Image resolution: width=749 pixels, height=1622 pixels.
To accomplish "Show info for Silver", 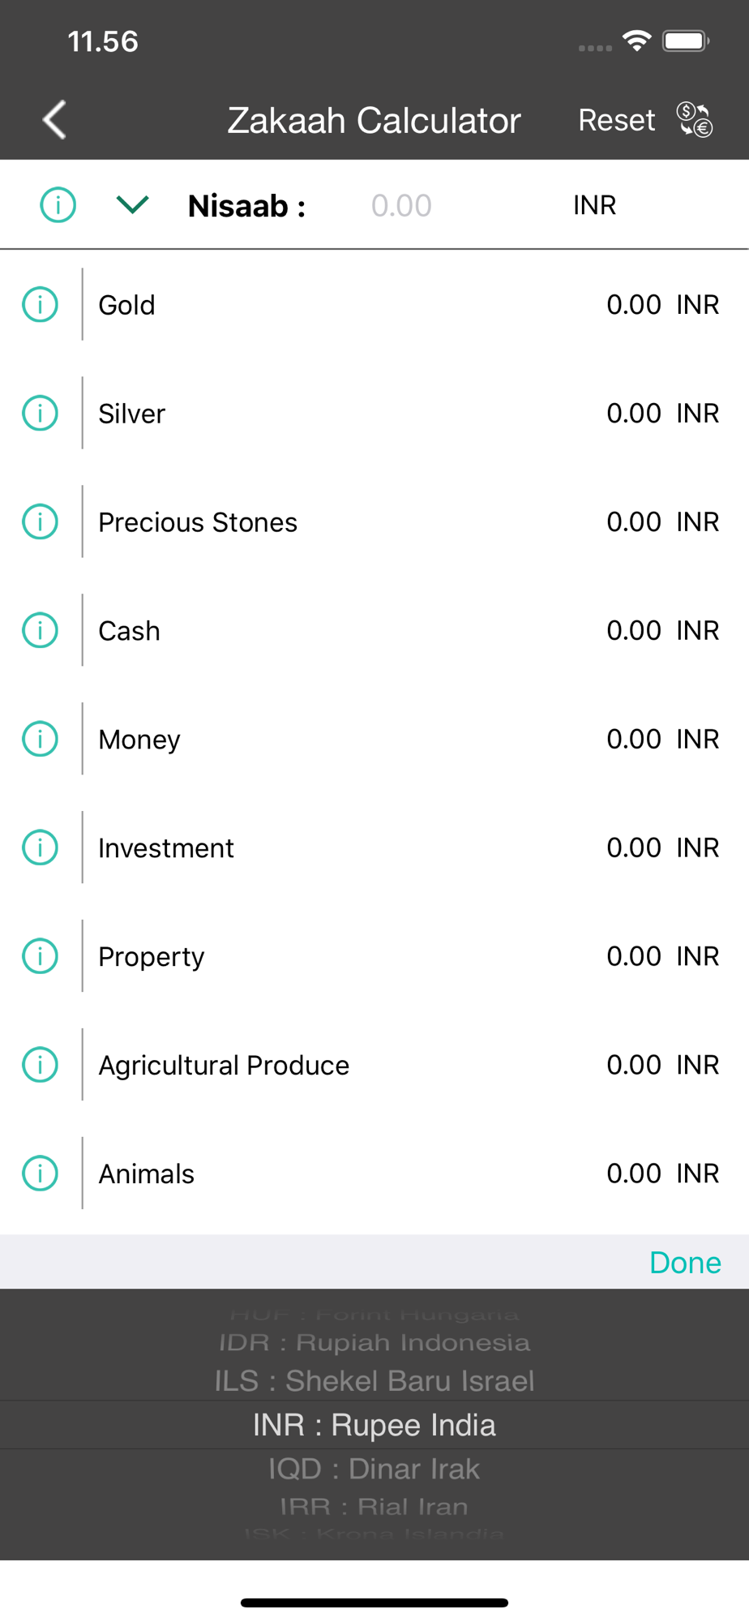I will pos(41,414).
